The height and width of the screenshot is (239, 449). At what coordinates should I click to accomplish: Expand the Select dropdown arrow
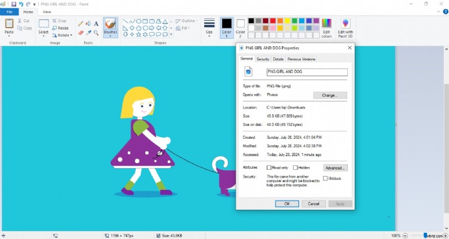(44, 36)
